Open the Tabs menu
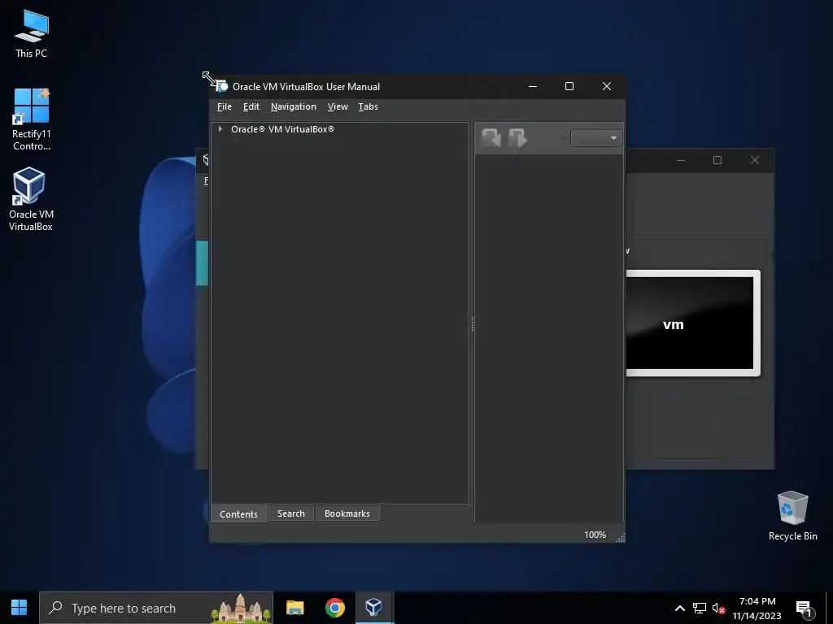 pyautogui.click(x=369, y=106)
